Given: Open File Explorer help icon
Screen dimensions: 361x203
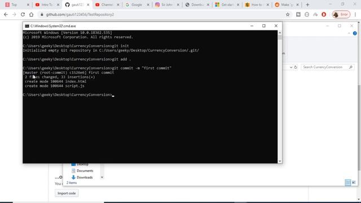Looking at the screenshot, I should [x=355, y=33].
